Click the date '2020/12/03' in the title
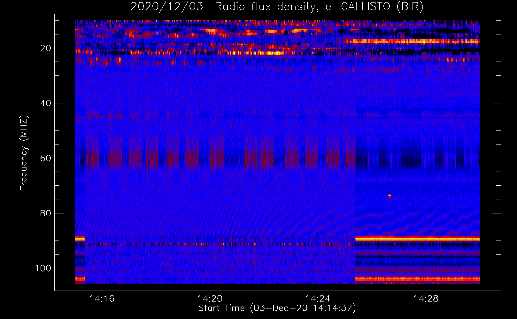Screen dimensions: 517x319 [167, 7]
